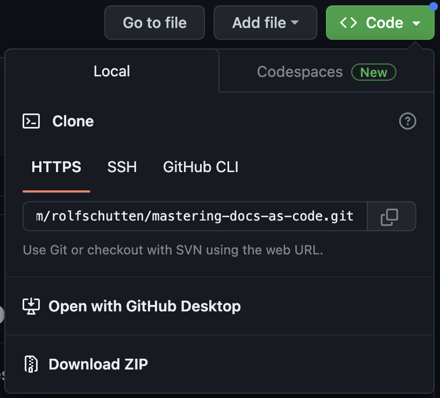Image resolution: width=440 pixels, height=398 pixels.
Task: Open with GitHub Desktop
Action: (144, 306)
